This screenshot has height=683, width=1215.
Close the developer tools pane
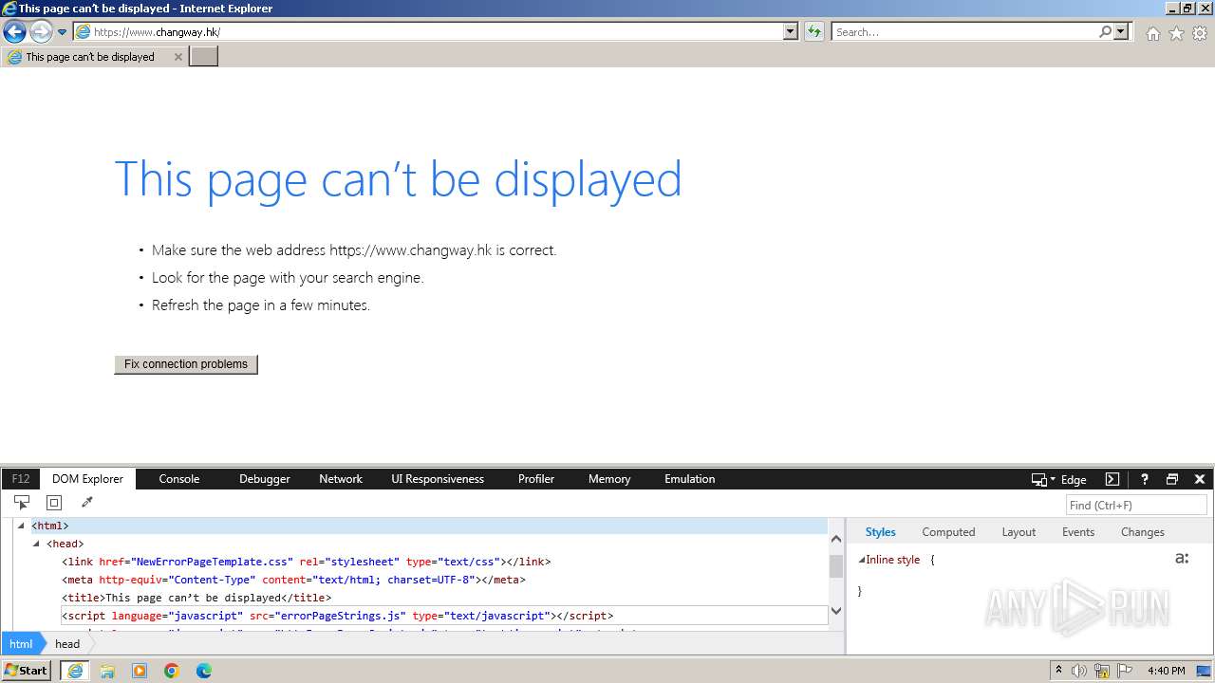pos(1200,479)
